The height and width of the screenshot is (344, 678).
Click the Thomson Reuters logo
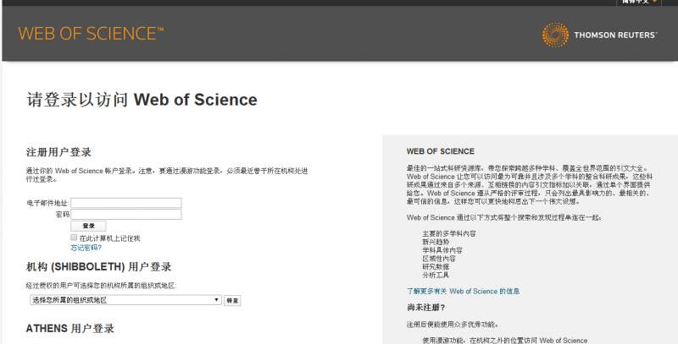click(x=600, y=35)
